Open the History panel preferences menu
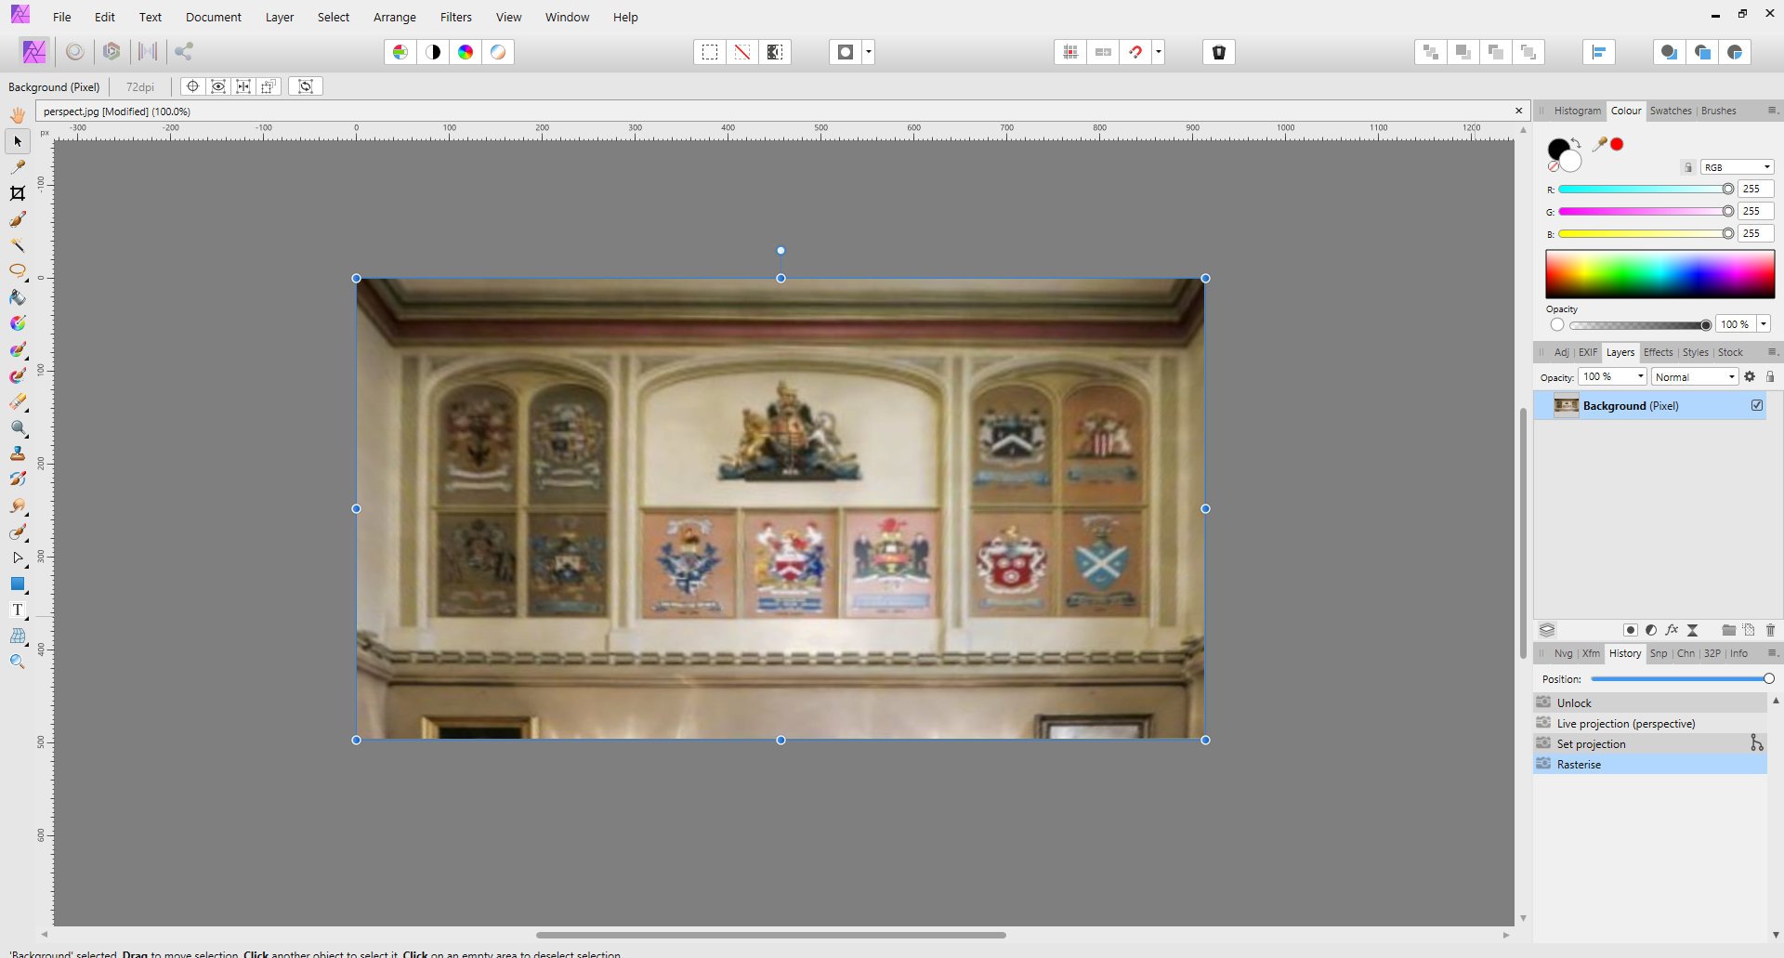The image size is (1784, 958). point(1772,653)
